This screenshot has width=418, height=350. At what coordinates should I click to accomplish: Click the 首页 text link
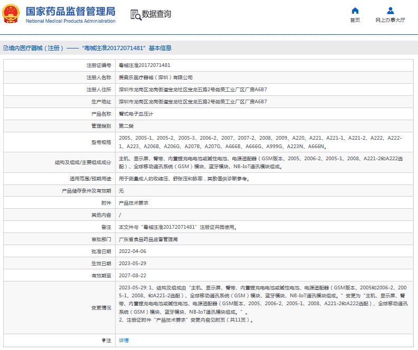(355, 20)
